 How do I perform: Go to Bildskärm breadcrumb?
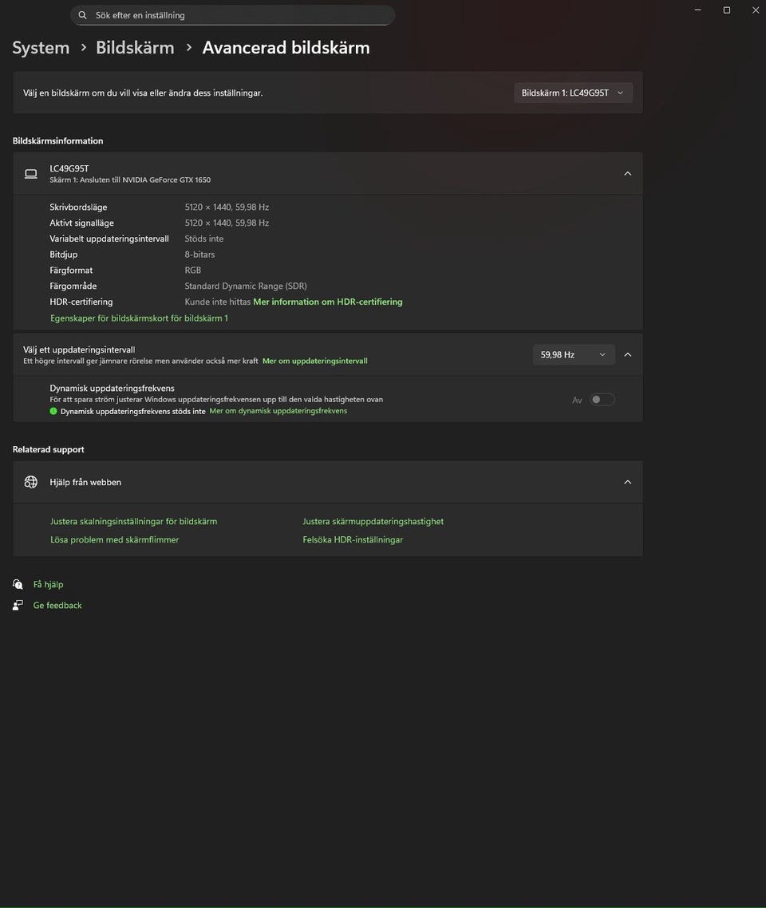[x=135, y=48]
